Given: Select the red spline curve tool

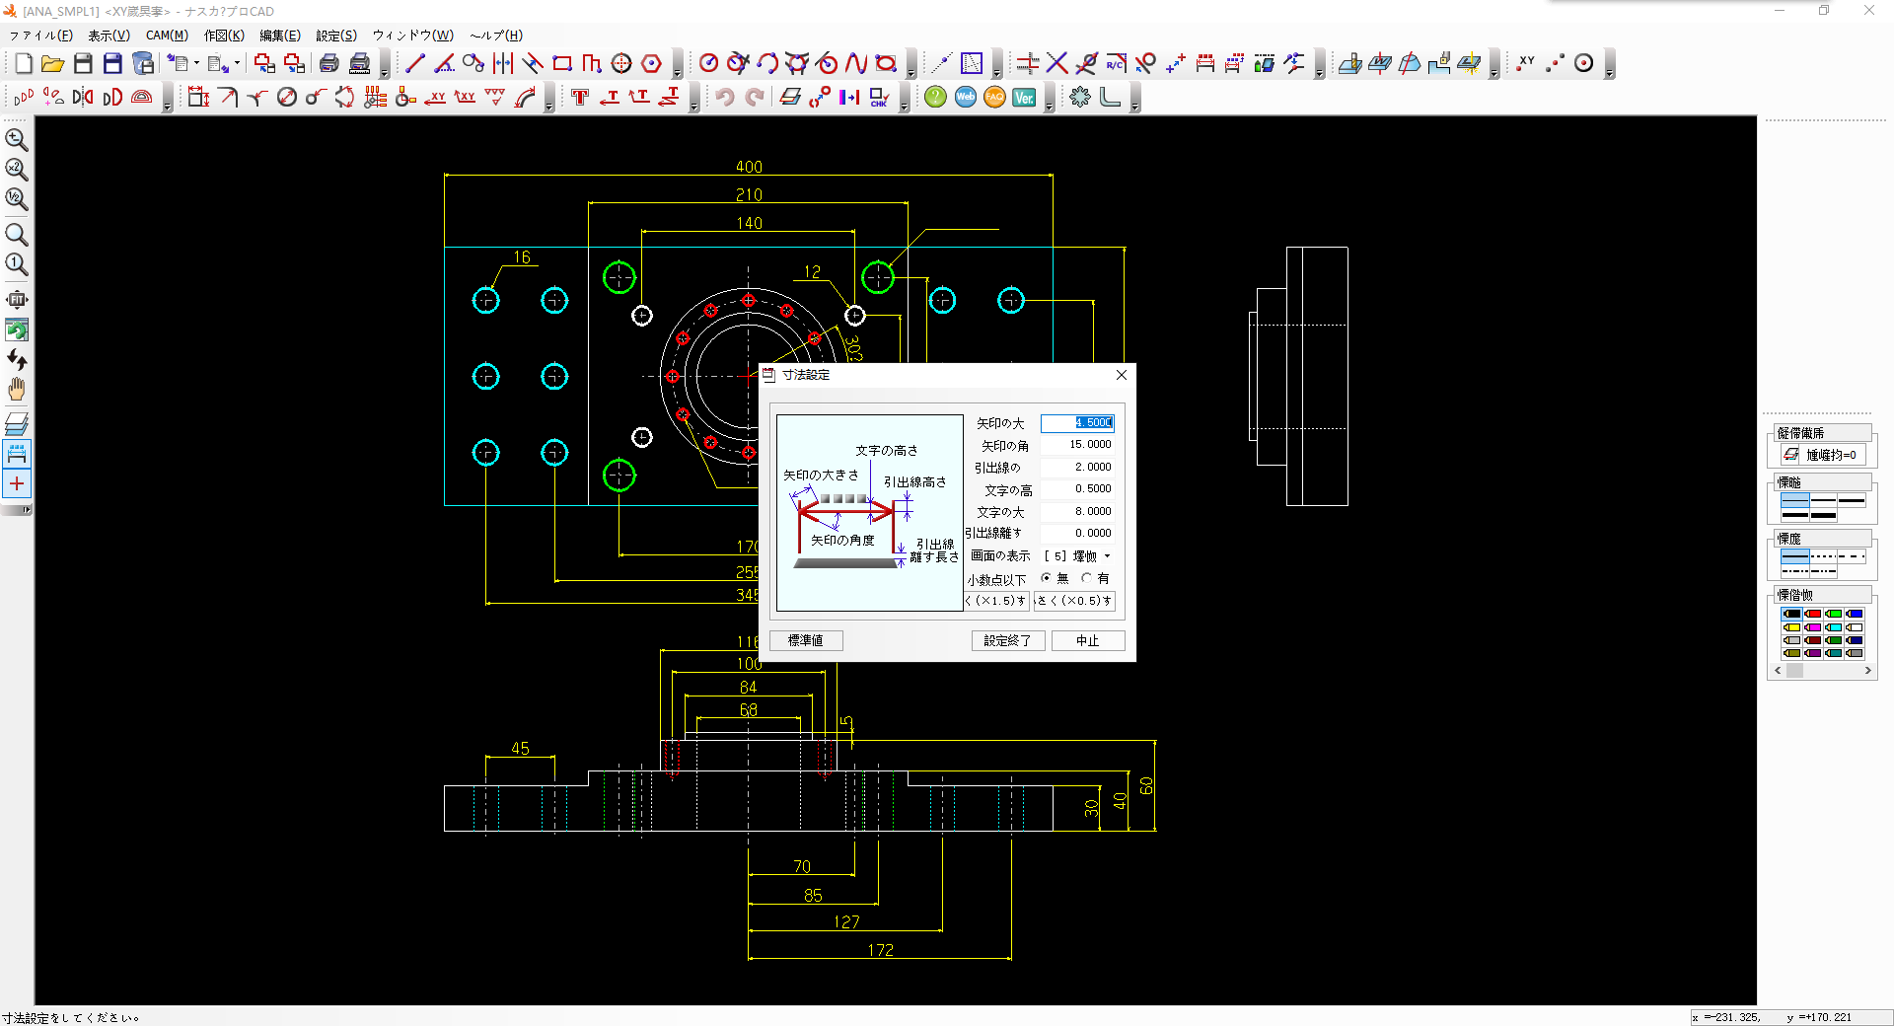Looking at the screenshot, I should (856, 64).
